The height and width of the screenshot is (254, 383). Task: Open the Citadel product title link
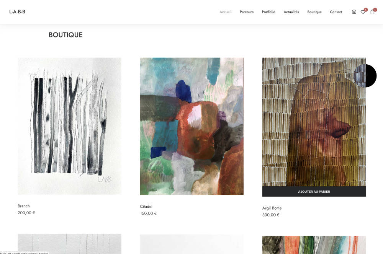pos(146,207)
